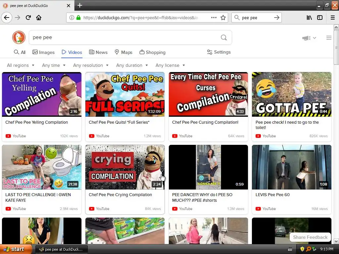Expand the Any time filter
The width and height of the screenshot is (339, 254).
point(54,65)
